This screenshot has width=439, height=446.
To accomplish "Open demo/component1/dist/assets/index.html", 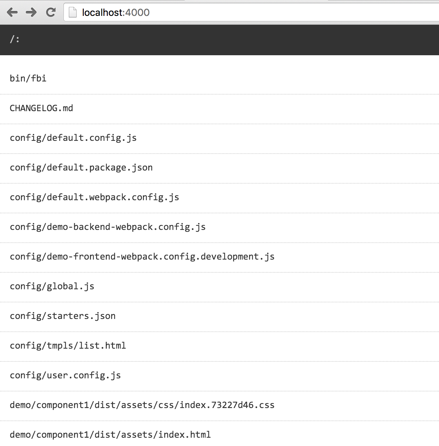I will pyautogui.click(x=110, y=435).
